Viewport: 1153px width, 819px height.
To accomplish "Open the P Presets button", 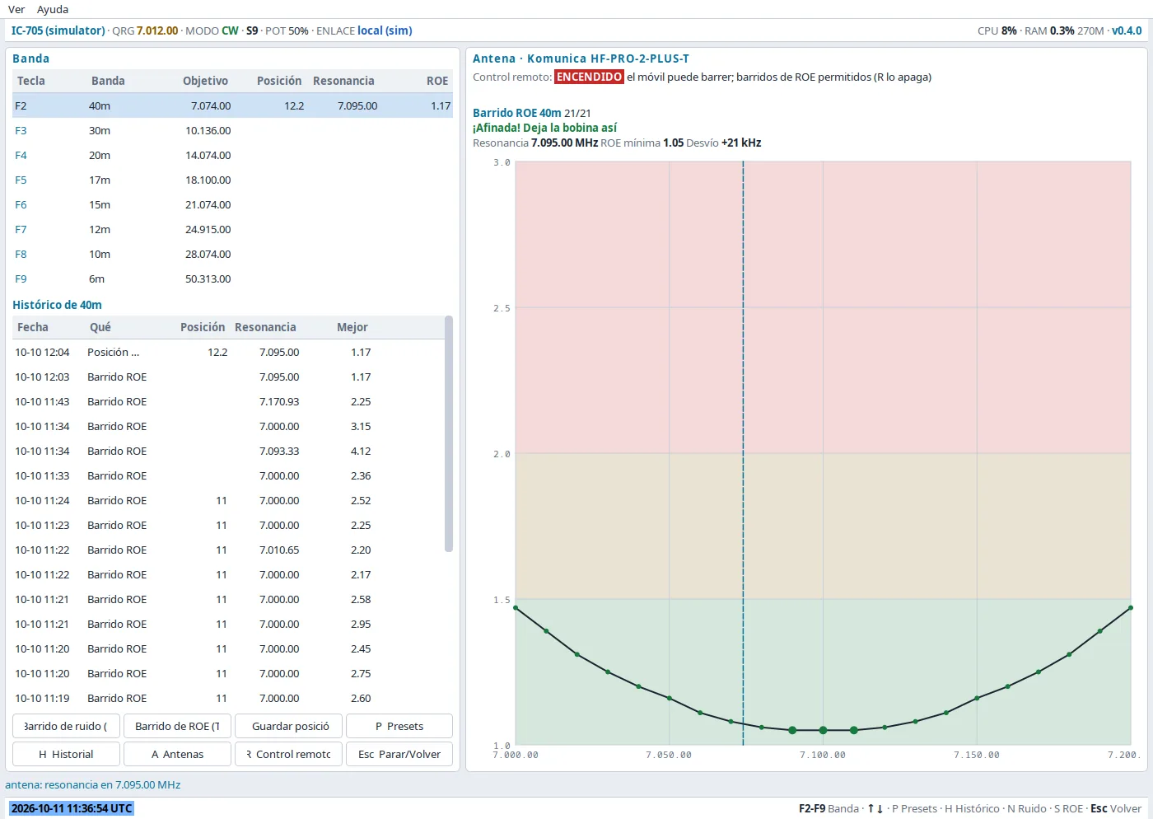I will pyautogui.click(x=399, y=726).
